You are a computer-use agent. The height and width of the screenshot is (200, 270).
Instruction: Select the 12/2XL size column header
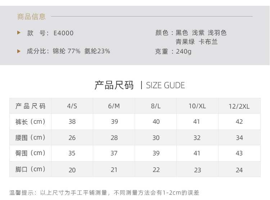click(239, 106)
